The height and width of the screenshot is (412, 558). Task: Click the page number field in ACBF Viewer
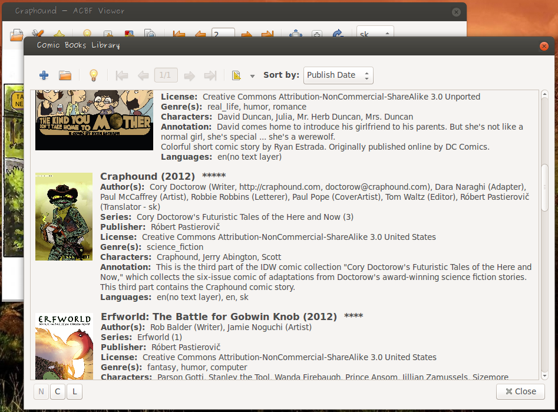pos(223,32)
